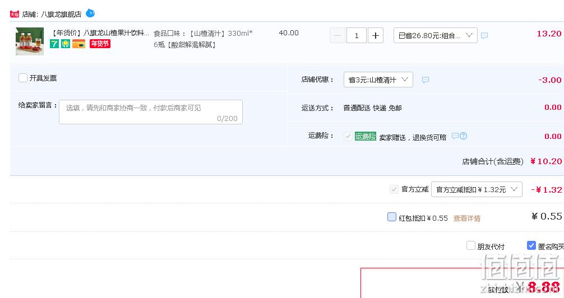Click the comment icon beside 已省26.80元 dropdown
The image size is (564, 298).
coord(484,36)
